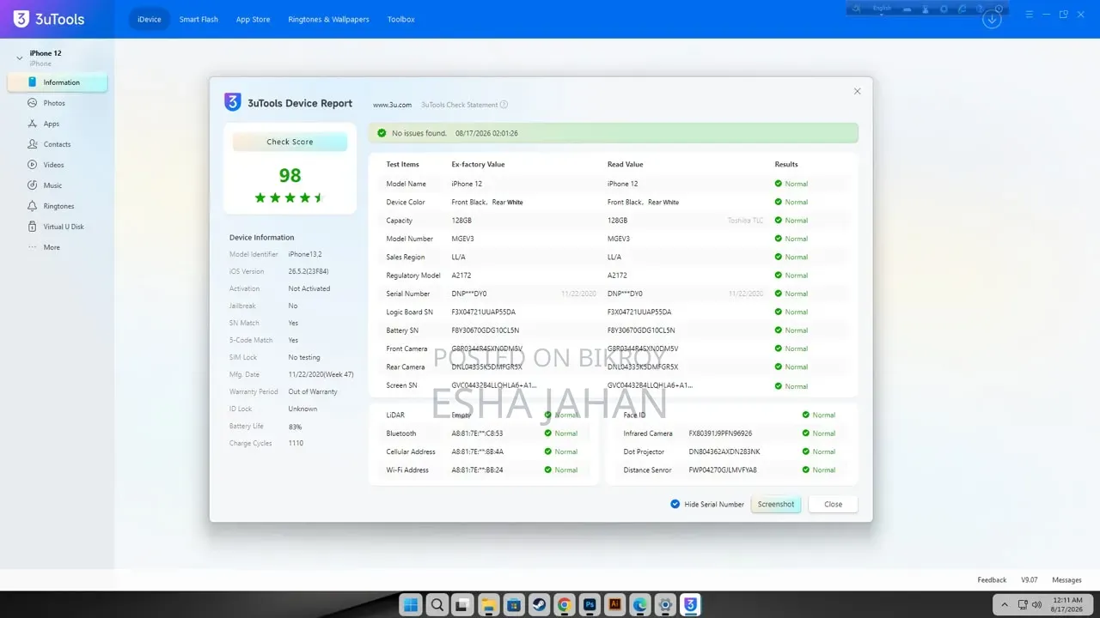Click the iOS Version value 26.5.2(23F84)

[x=309, y=271]
